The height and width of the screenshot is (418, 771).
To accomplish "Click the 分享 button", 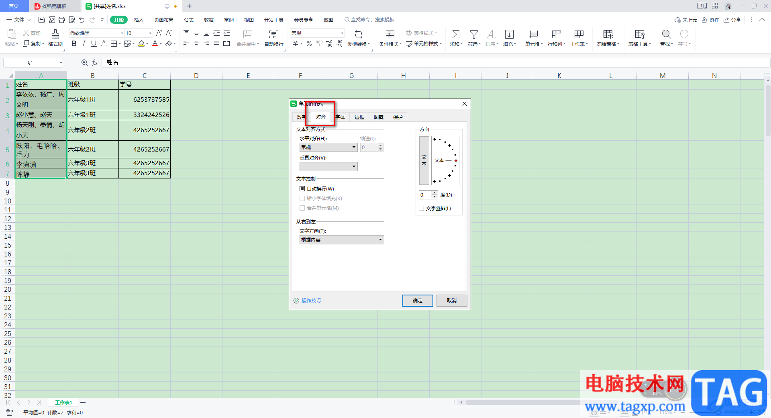I will tap(732, 20).
